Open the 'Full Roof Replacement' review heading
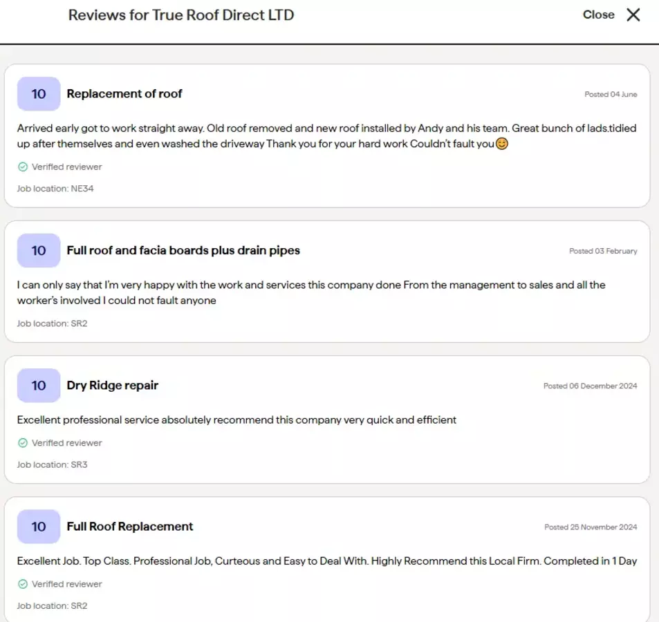659x622 pixels. (130, 527)
